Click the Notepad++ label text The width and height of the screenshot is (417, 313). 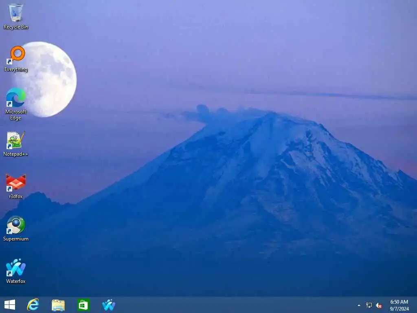coord(16,154)
